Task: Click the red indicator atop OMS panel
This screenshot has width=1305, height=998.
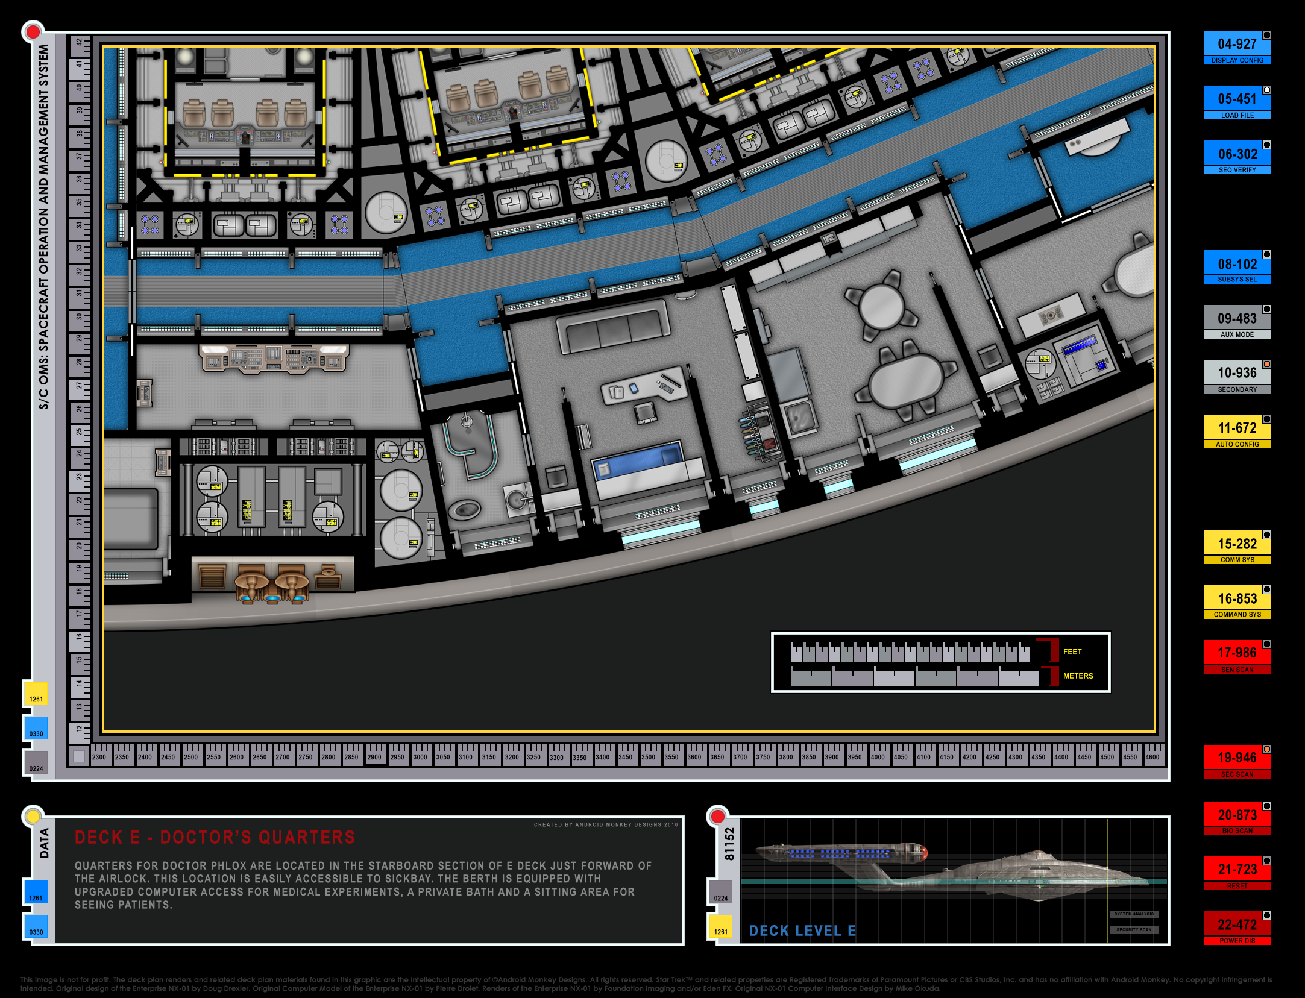Action: 33,31
